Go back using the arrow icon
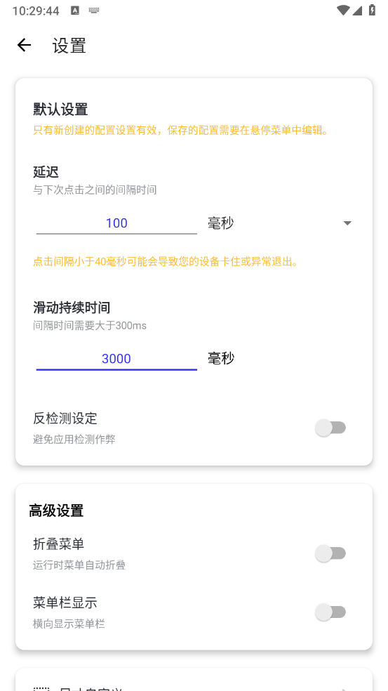 tap(25, 45)
